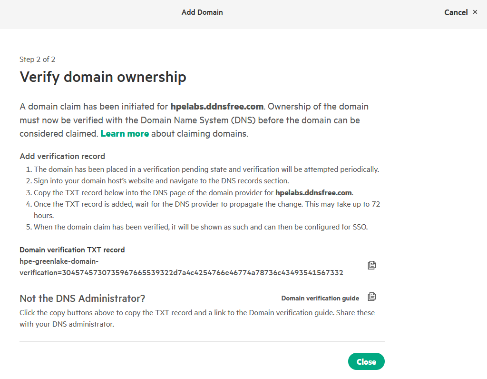Click the Add verification record subheading
This screenshot has width=487, height=379.
tap(62, 156)
